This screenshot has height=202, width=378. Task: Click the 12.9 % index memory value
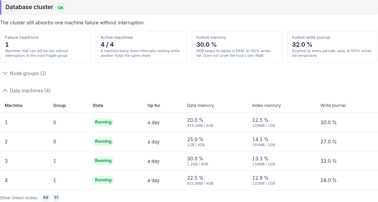click(260, 178)
